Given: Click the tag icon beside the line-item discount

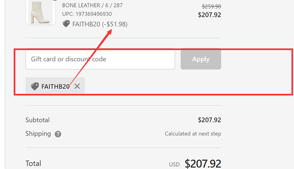Looking at the screenshot, I should click(x=66, y=24).
